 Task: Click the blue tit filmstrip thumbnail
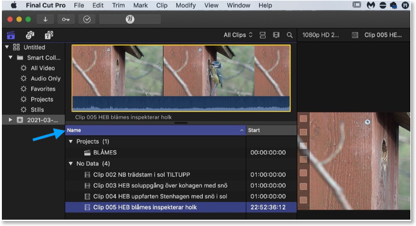click(209, 70)
